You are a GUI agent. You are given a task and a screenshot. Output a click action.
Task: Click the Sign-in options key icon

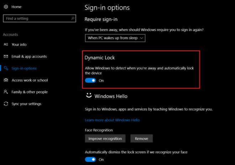click(x=6, y=68)
